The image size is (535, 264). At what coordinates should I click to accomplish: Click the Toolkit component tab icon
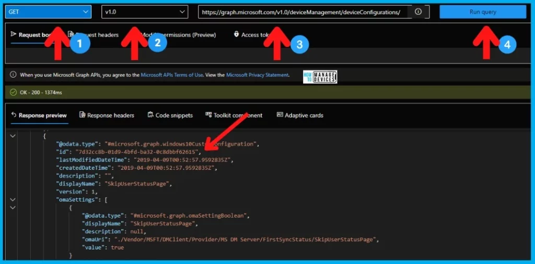click(x=208, y=115)
